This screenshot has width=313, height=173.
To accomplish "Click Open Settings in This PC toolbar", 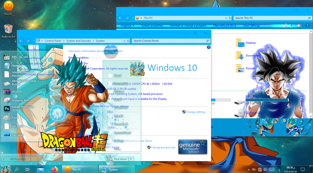I will tap(251, 26).
